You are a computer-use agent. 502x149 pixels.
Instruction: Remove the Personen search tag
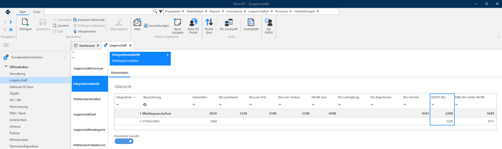pos(291,11)
